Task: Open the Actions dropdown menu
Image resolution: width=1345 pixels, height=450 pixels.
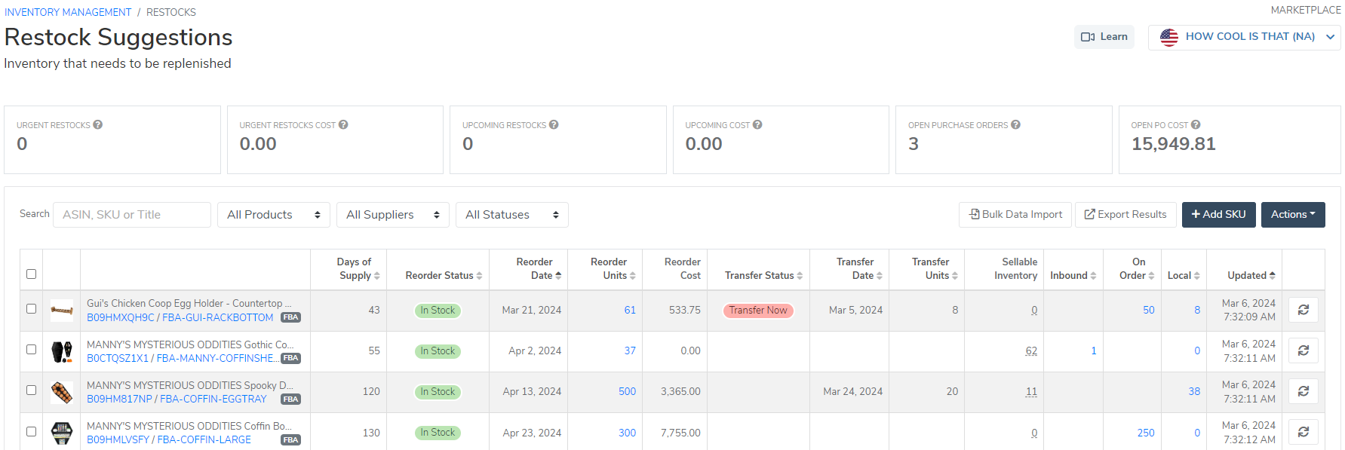Action: (x=1292, y=215)
